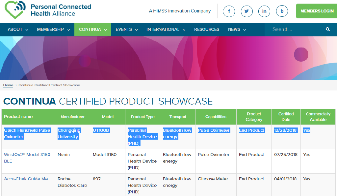337x196 pixels.
Task: Focus the Search input field
Action: coord(297,29)
